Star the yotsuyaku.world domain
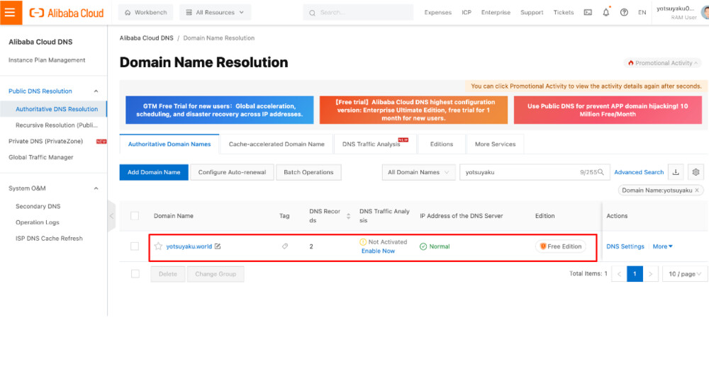709x371 pixels. [x=158, y=246]
